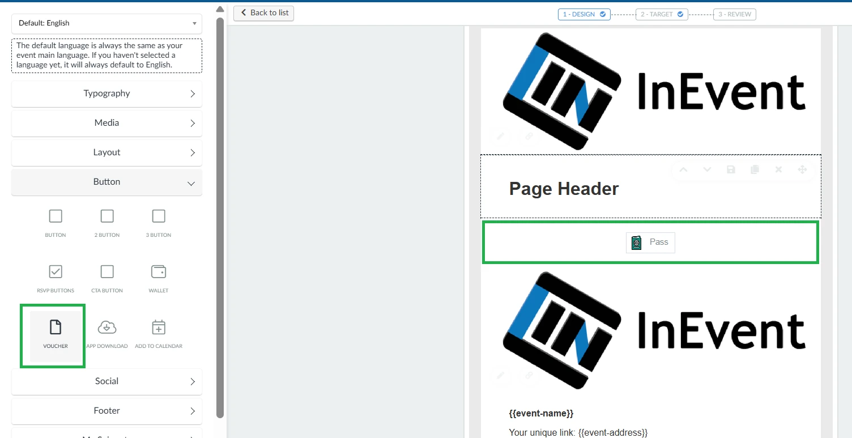The height and width of the screenshot is (438, 852).
Task: Add the CTA Button block
Action: point(107,279)
